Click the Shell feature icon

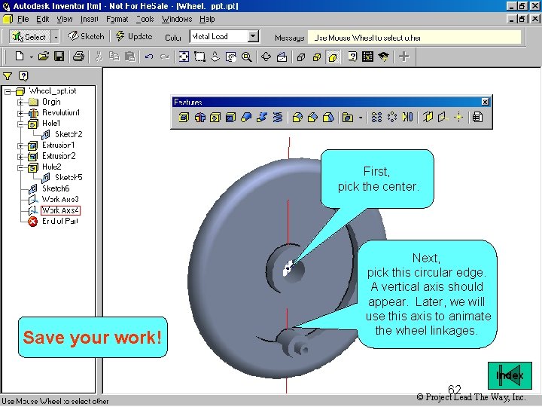tap(230, 118)
